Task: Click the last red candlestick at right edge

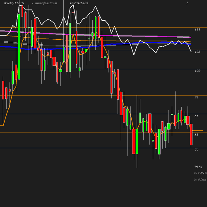Action: [191, 135]
